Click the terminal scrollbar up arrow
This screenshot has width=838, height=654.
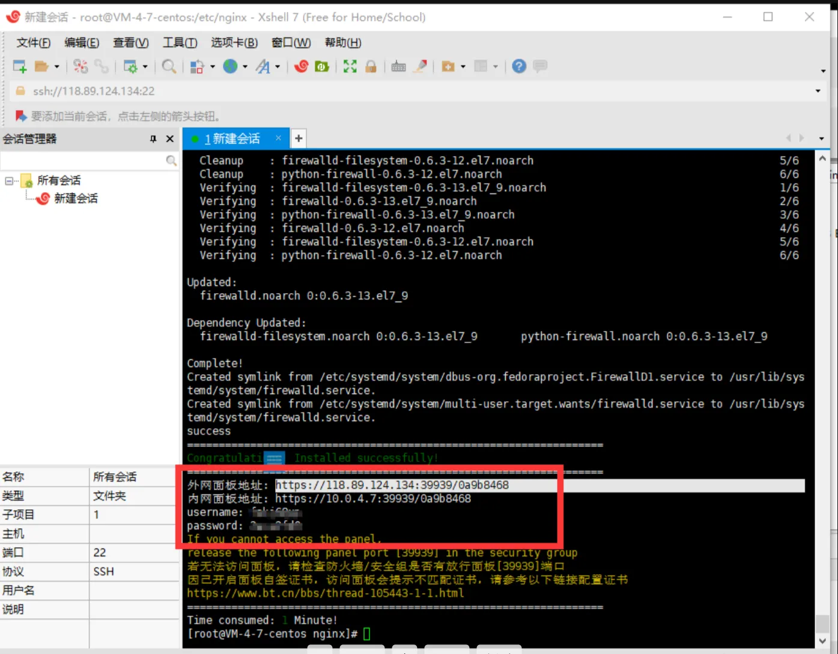pos(822,159)
